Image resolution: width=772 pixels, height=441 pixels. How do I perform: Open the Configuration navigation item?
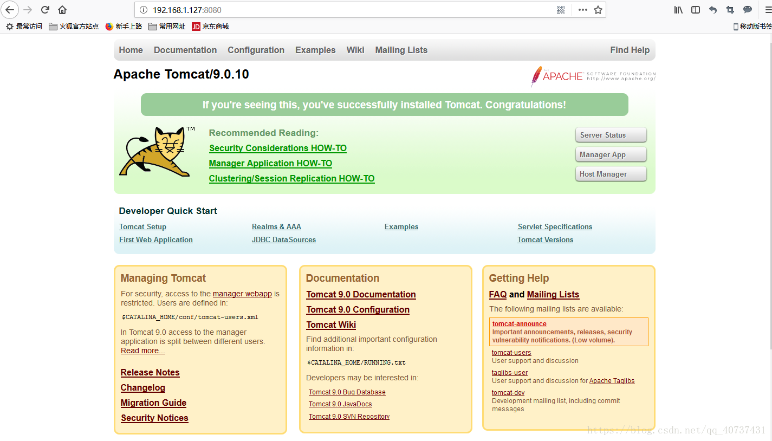tap(256, 50)
